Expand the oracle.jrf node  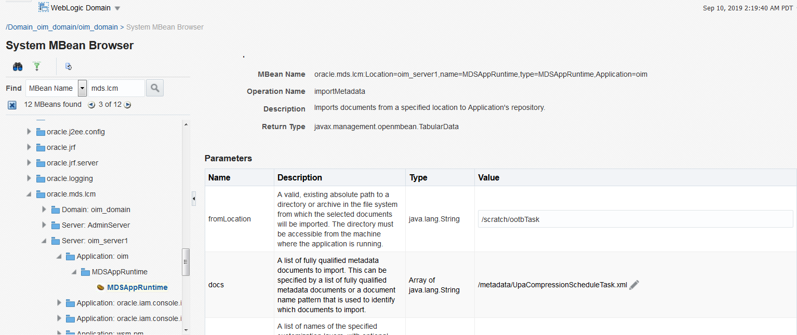29,147
